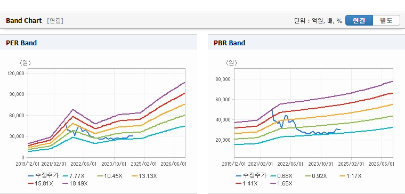Toggle 수정주가 legend in PBR Band
The width and height of the screenshot is (405, 194).
[x=251, y=176]
